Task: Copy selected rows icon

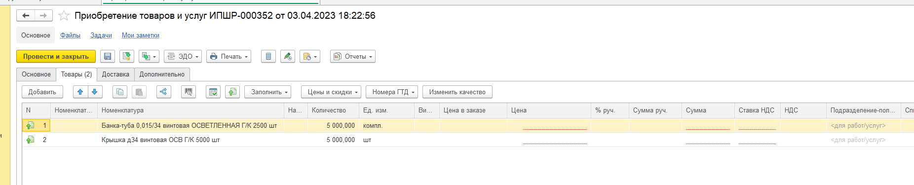Action: click(x=120, y=92)
